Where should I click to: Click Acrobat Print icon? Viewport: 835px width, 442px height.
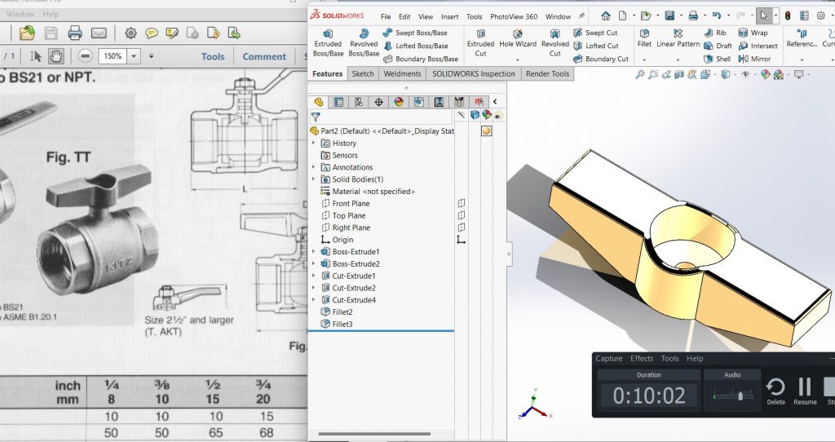(x=74, y=33)
